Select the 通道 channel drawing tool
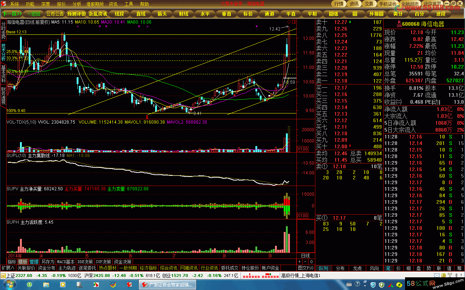 click(270, 14)
